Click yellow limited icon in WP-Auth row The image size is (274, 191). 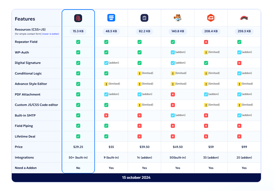[206, 53]
